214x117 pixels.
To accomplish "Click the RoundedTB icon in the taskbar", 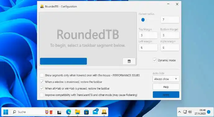I will [104, 112].
